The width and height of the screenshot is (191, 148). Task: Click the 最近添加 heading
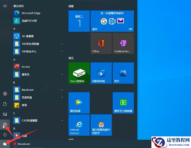coord(19,6)
